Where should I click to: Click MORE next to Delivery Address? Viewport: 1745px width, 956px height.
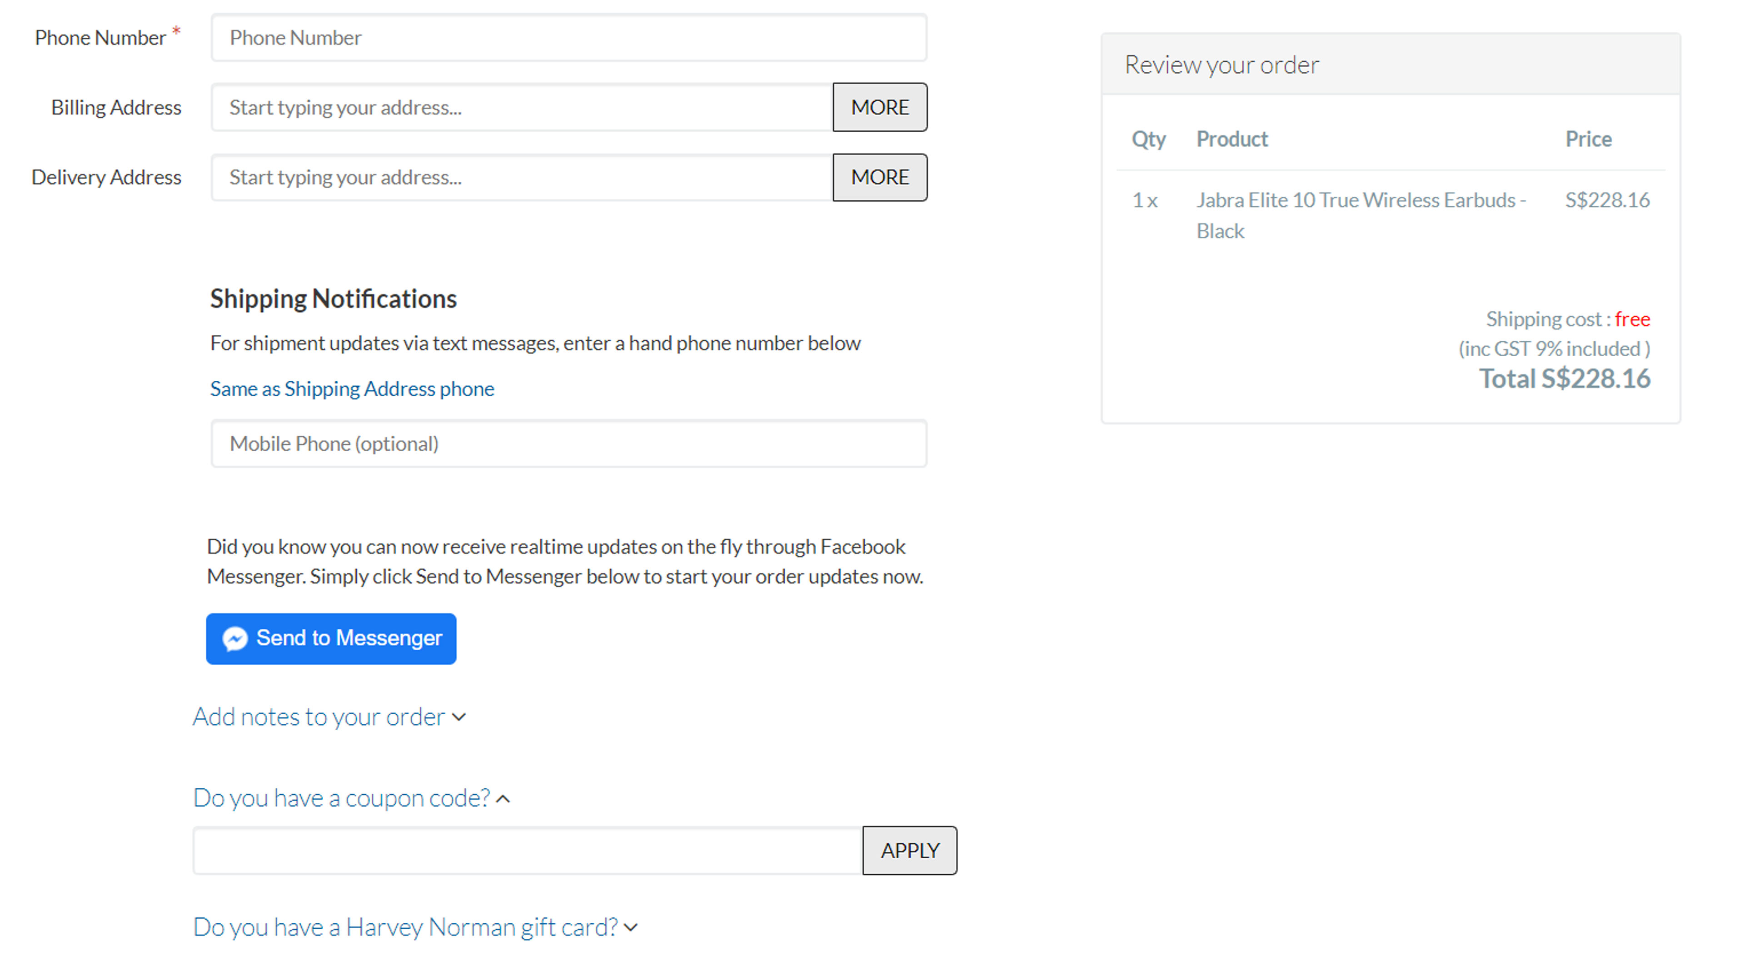pos(879,177)
